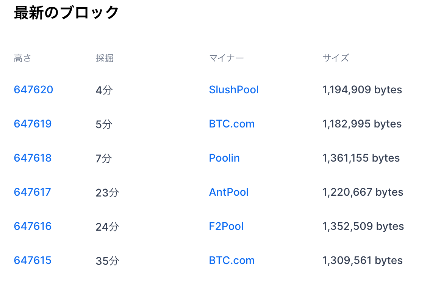Click the 最新のブロック heading
441x283 pixels.
[66, 13]
